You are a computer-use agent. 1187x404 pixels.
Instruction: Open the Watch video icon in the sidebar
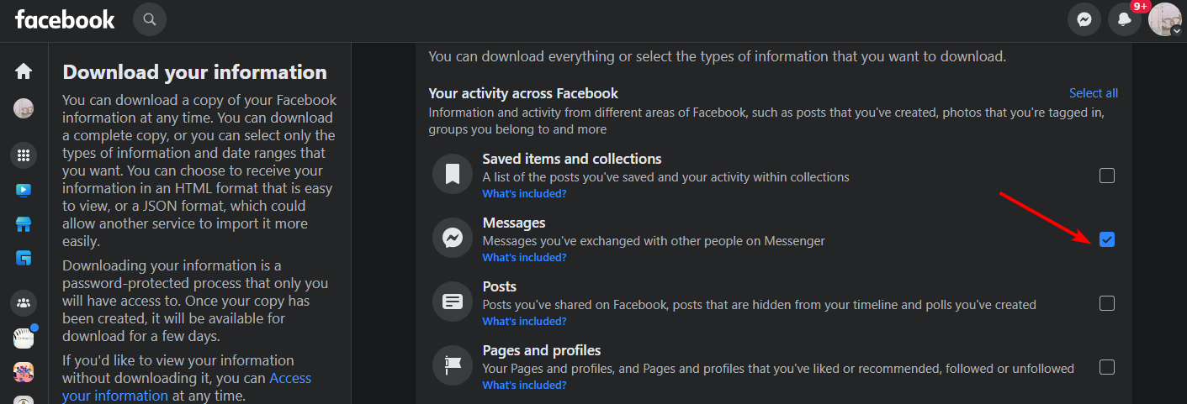(x=24, y=191)
